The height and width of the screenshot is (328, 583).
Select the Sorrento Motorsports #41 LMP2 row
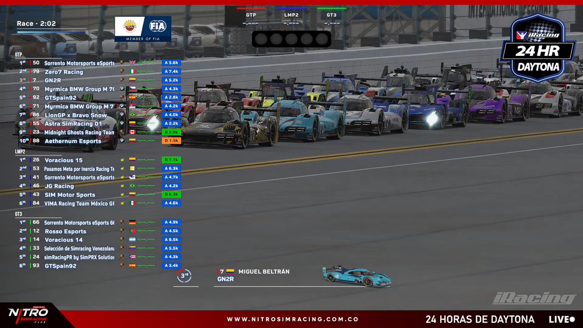[99, 177]
